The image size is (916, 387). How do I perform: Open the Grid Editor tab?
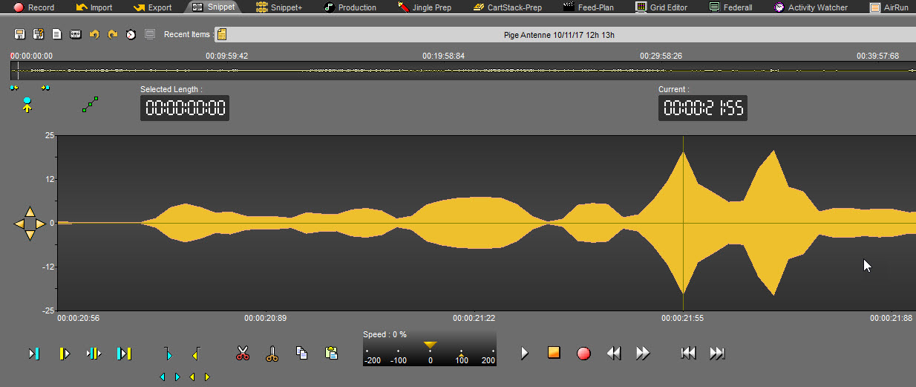click(661, 7)
